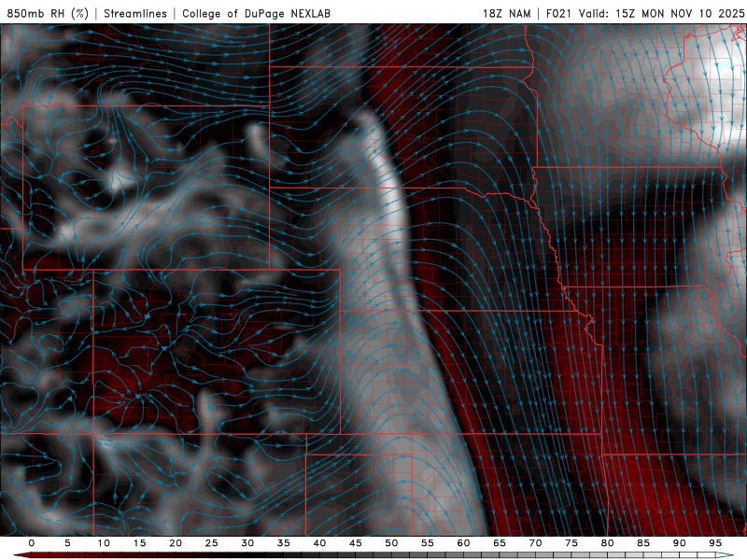The width and height of the screenshot is (747, 560).
Task: Click the 'Streamlines' label in header
Action: 135,13
